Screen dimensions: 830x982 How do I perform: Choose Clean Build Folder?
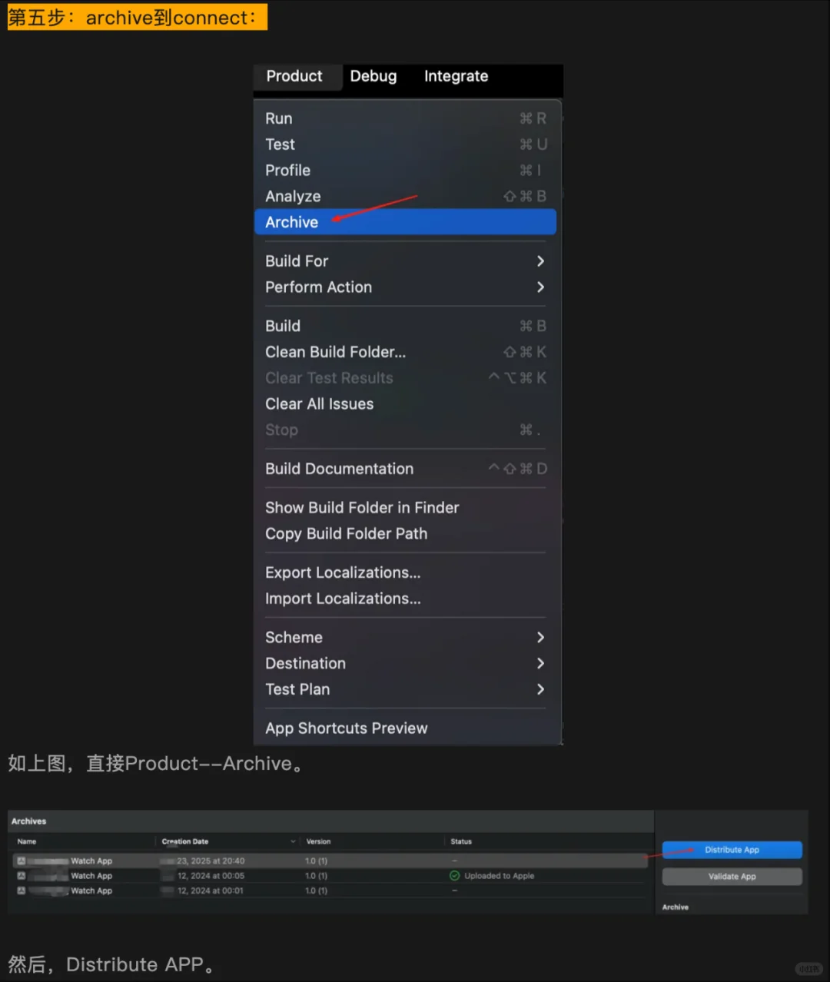pyautogui.click(x=335, y=352)
